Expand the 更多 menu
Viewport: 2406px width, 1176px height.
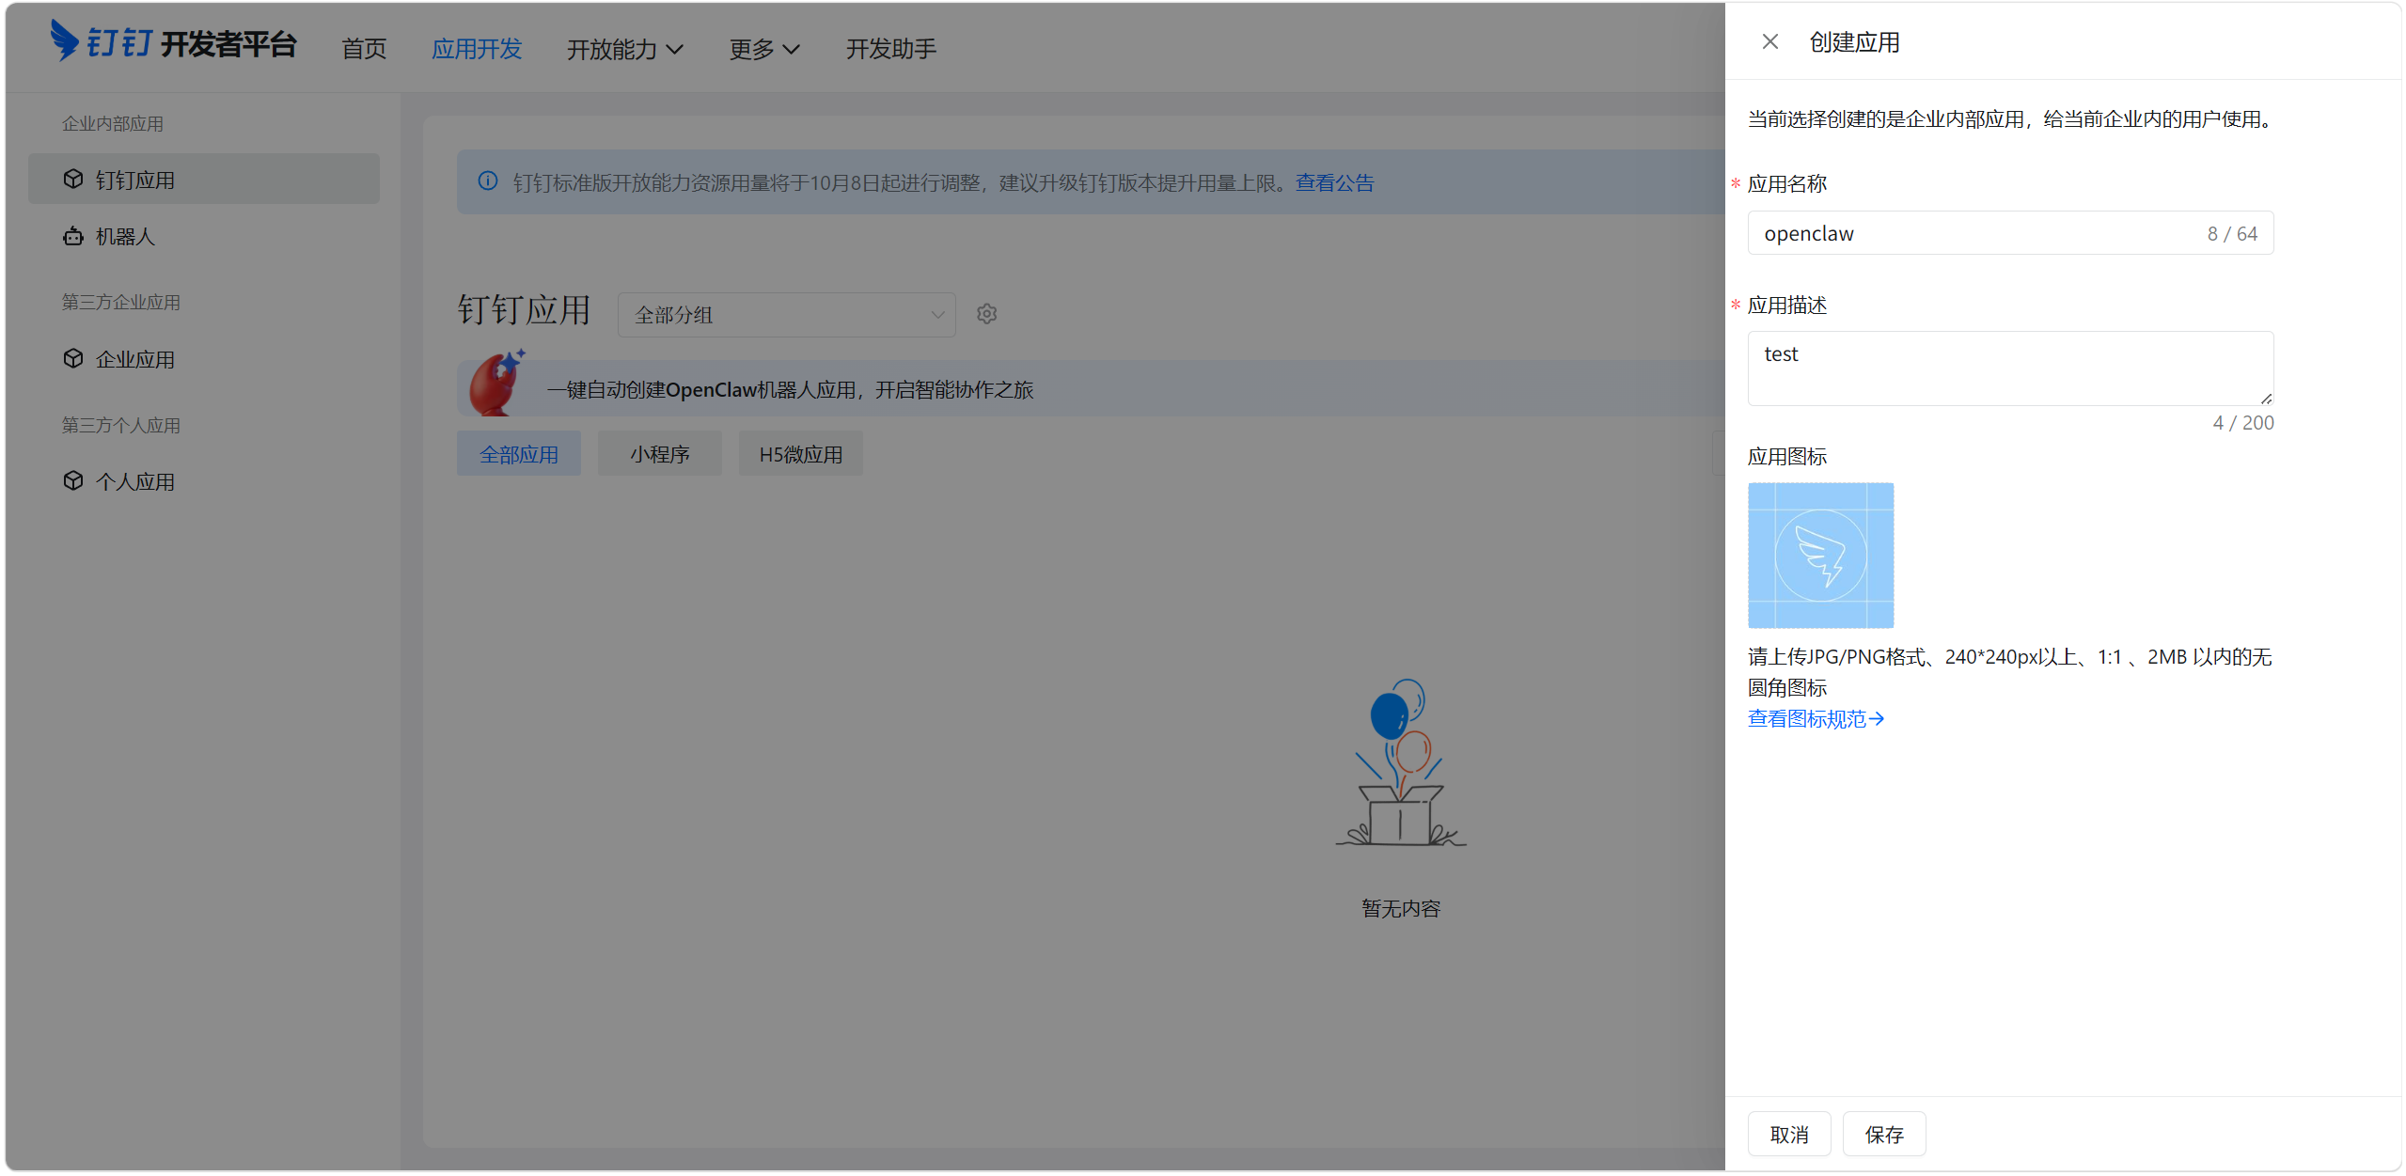[x=763, y=49]
